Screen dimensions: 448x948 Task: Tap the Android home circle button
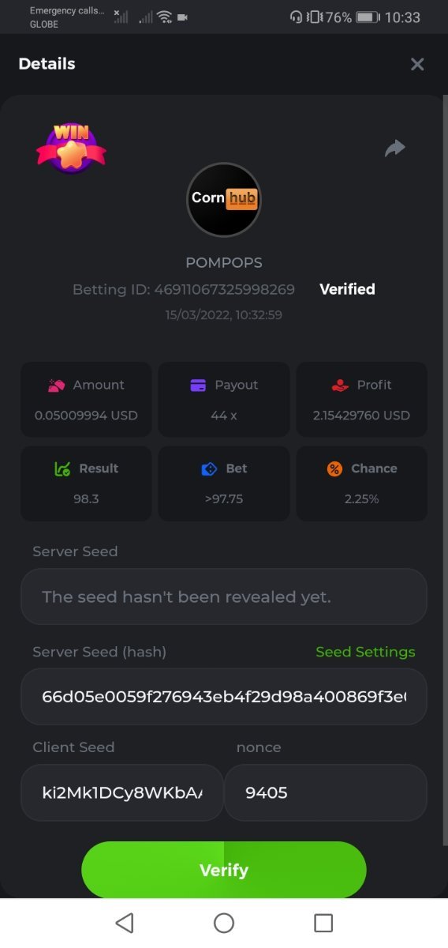click(x=224, y=923)
